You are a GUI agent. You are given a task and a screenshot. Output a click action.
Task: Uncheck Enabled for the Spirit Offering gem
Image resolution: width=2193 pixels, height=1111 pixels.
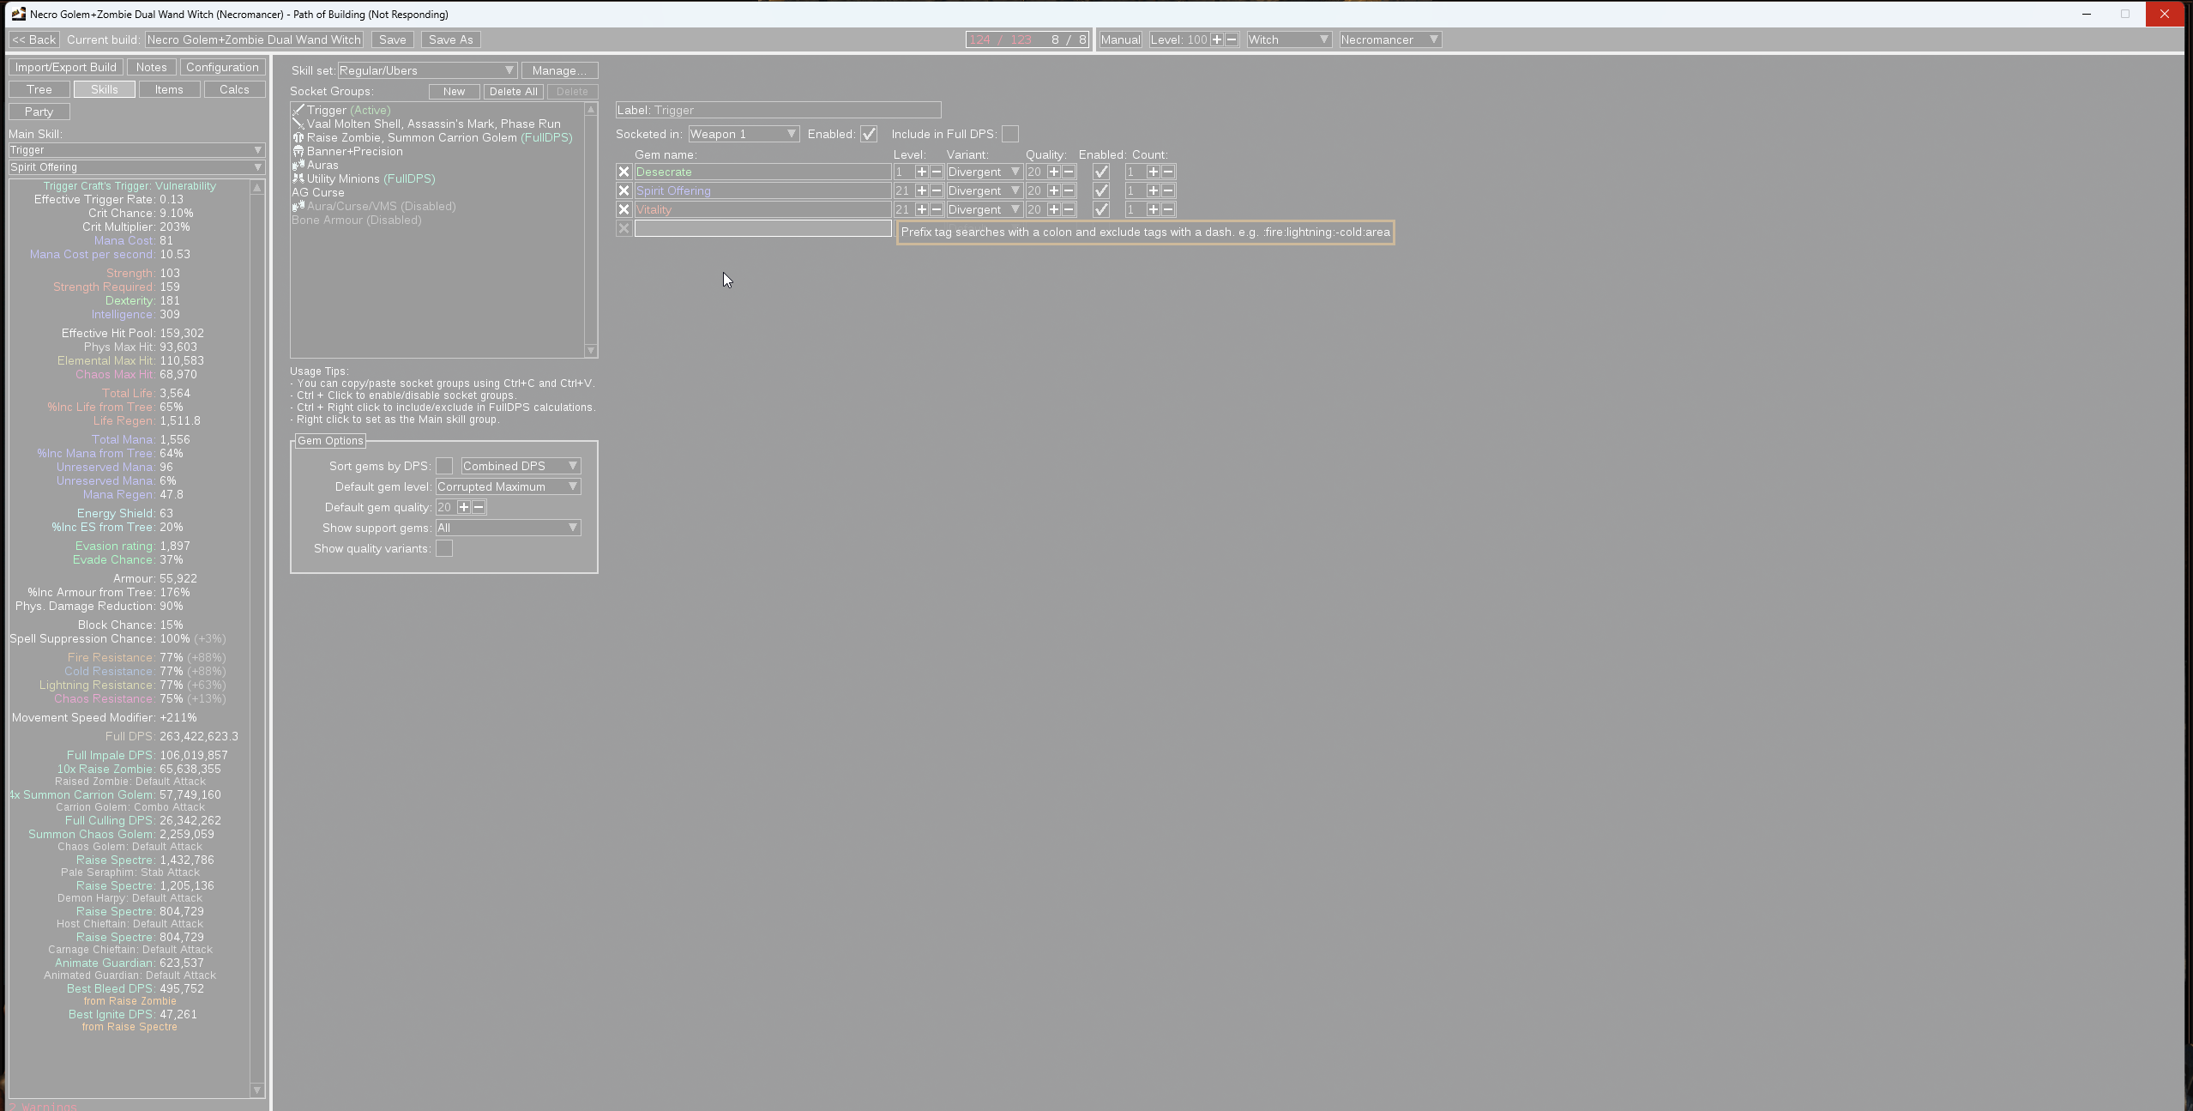[1100, 190]
